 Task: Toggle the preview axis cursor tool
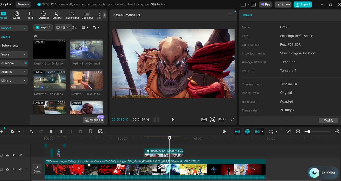coord(271,131)
